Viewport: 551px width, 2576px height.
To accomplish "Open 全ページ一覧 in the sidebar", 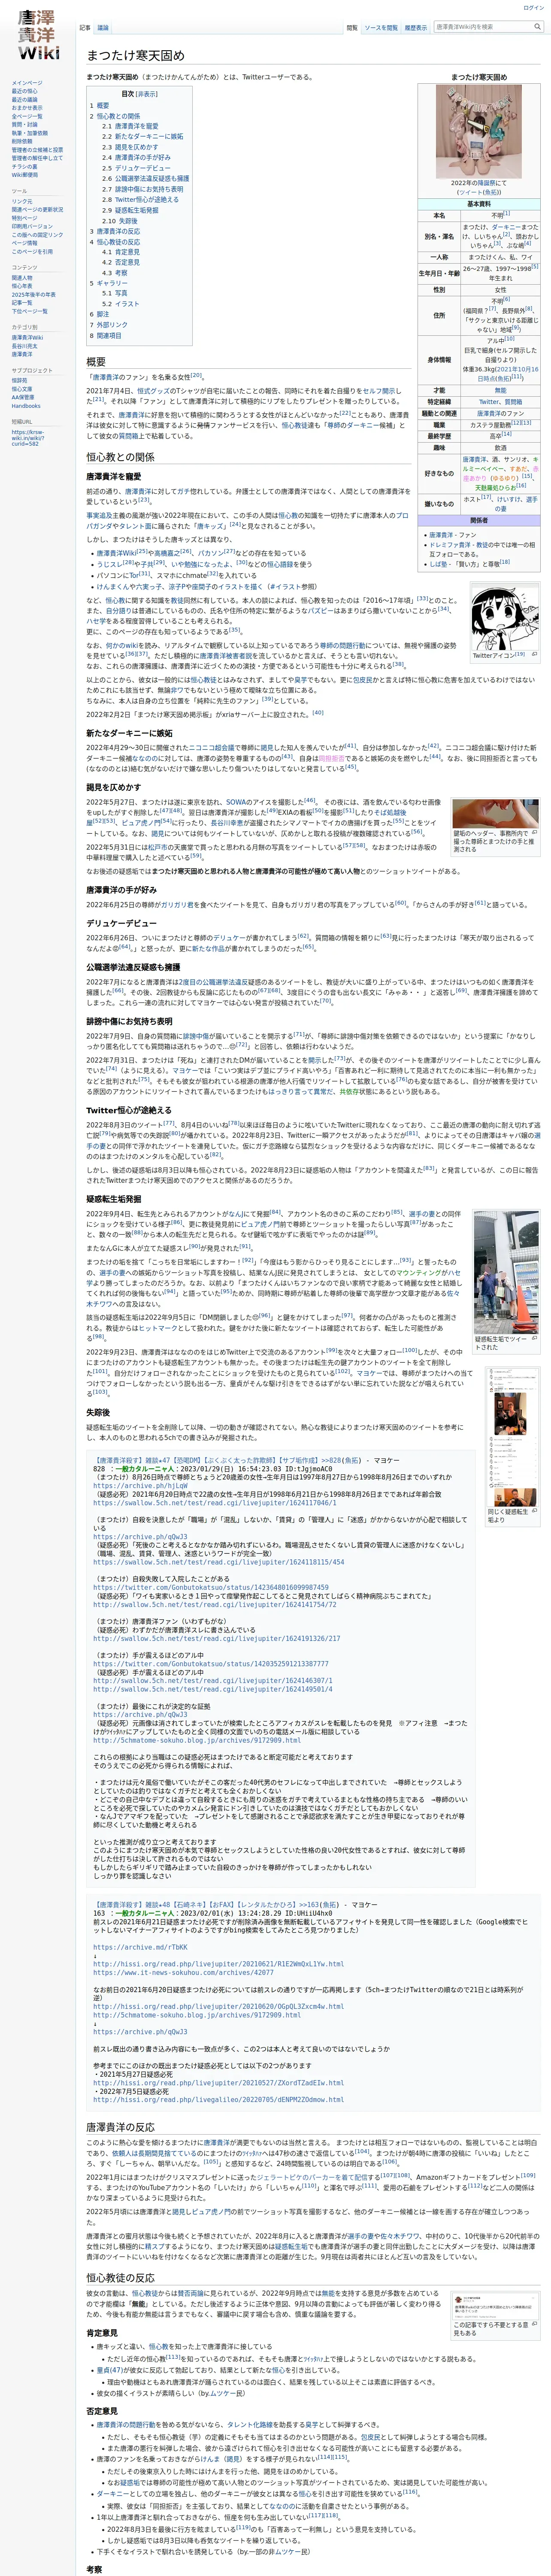I will [x=27, y=116].
